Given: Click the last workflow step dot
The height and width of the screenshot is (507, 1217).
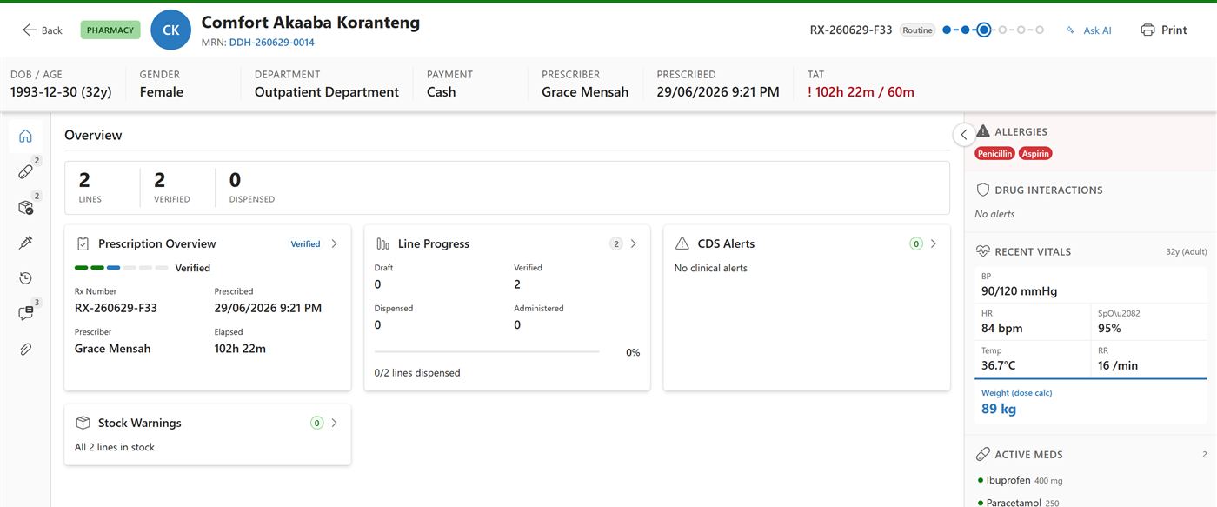Looking at the screenshot, I should click(1040, 30).
